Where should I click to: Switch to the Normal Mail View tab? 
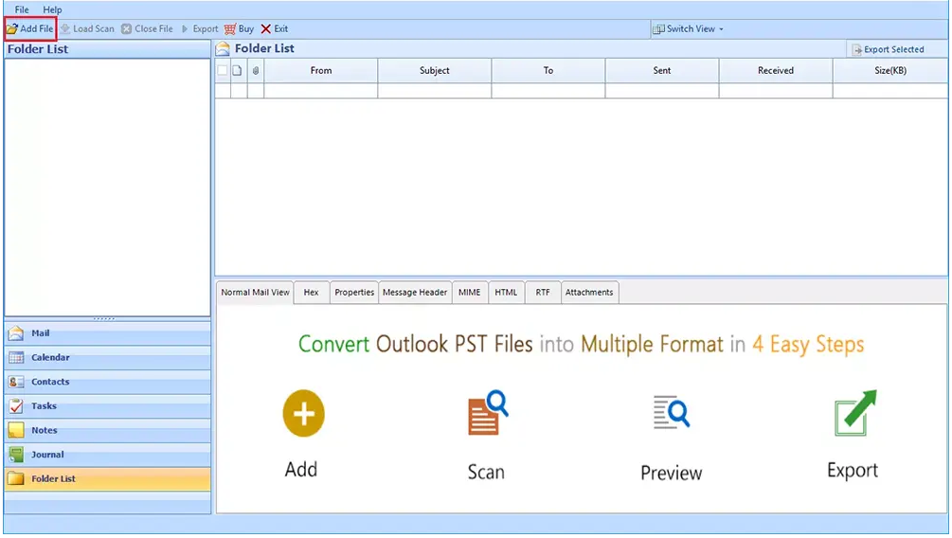[255, 292]
